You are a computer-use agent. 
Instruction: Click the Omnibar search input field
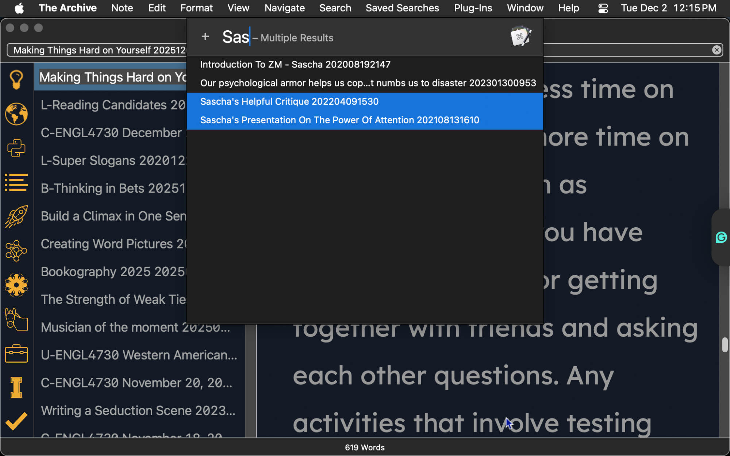point(99,50)
